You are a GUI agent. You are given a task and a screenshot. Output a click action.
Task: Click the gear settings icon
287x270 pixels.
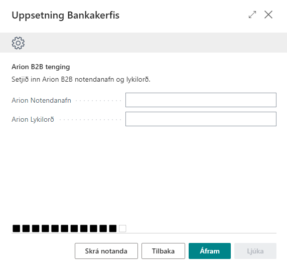pyautogui.click(x=18, y=43)
